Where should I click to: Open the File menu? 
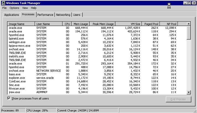pos(4,8)
